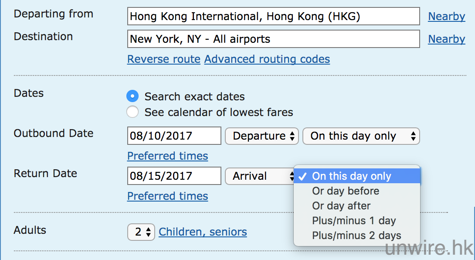
Task: Select 'Plus/minus 2 days' option
Action: pos(356,236)
